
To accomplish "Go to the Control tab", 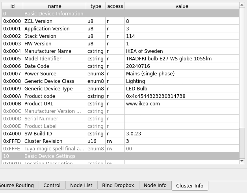I will click(x=52, y=186).
